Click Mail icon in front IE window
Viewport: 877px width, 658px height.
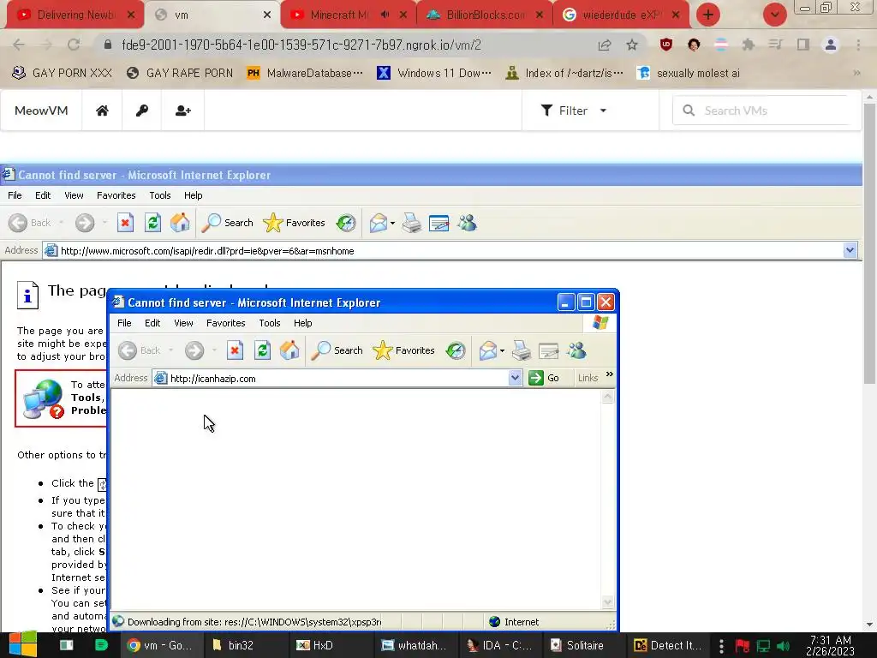[487, 350]
